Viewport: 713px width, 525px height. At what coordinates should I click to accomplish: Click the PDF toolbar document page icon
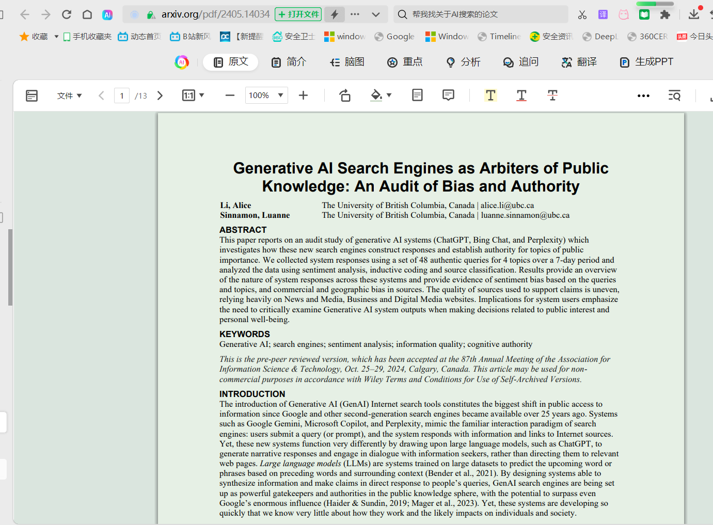click(418, 95)
